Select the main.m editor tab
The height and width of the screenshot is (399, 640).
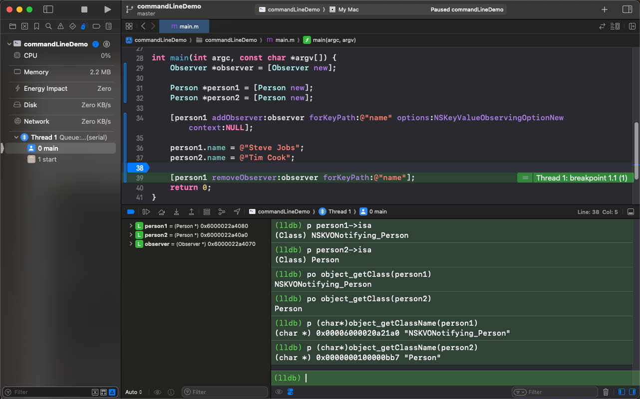coord(184,26)
